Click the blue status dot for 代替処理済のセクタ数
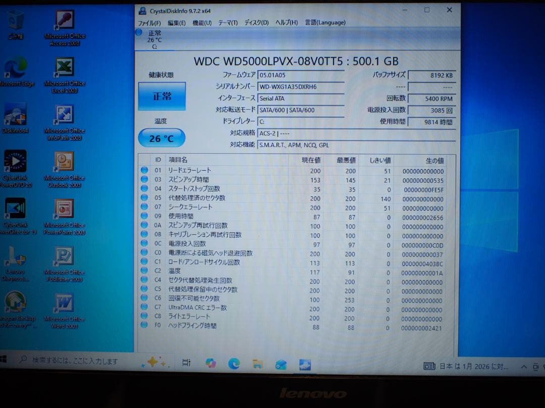The image size is (545, 408). [x=144, y=197]
